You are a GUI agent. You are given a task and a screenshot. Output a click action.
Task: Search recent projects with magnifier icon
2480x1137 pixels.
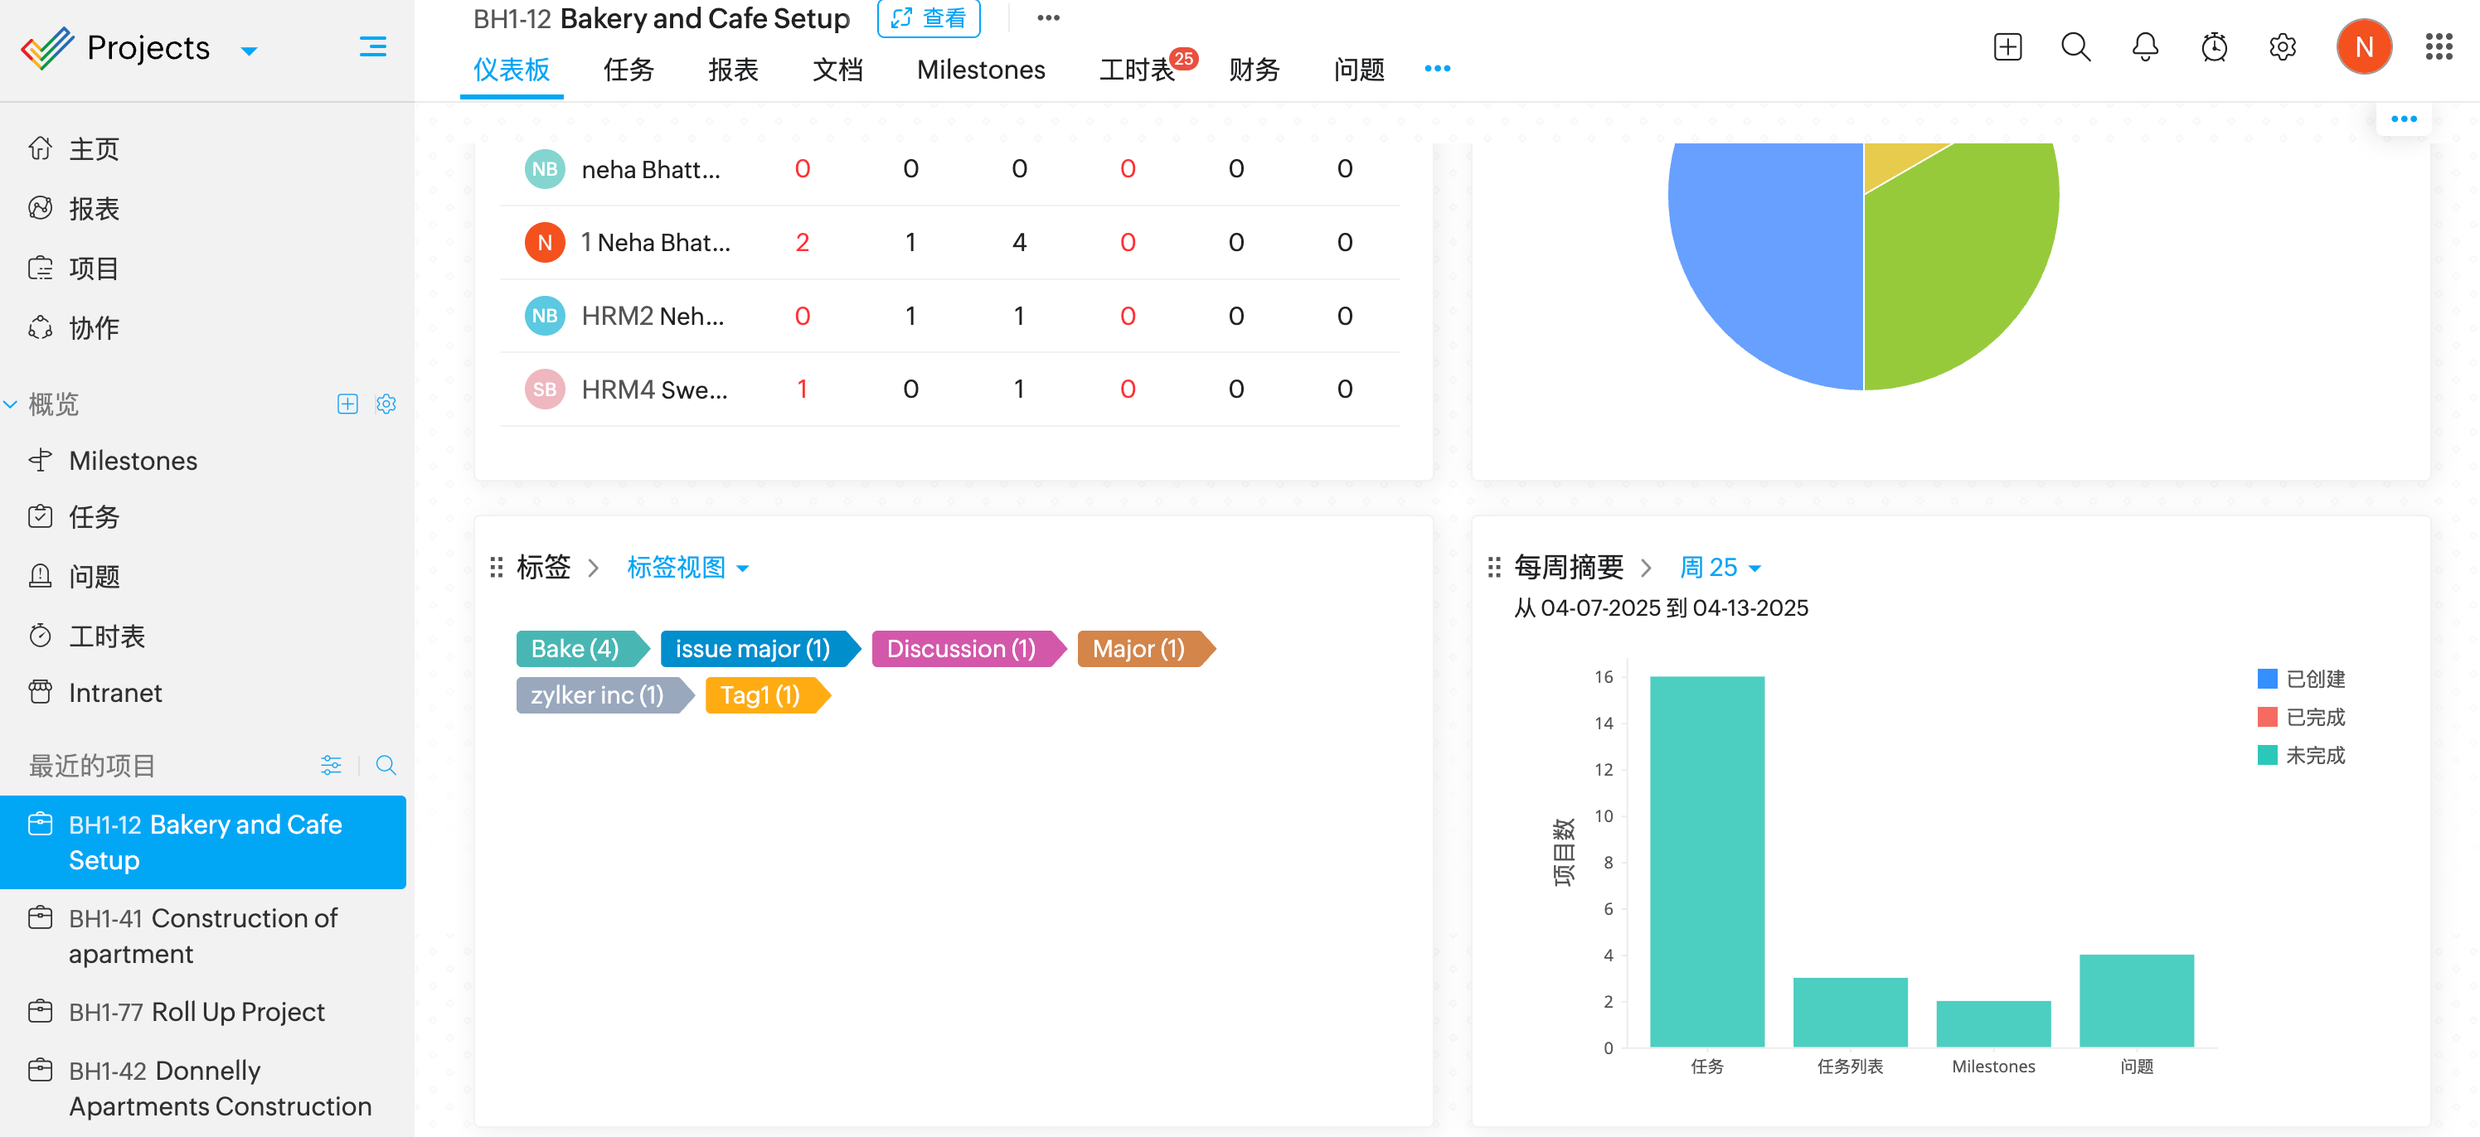[x=385, y=765]
